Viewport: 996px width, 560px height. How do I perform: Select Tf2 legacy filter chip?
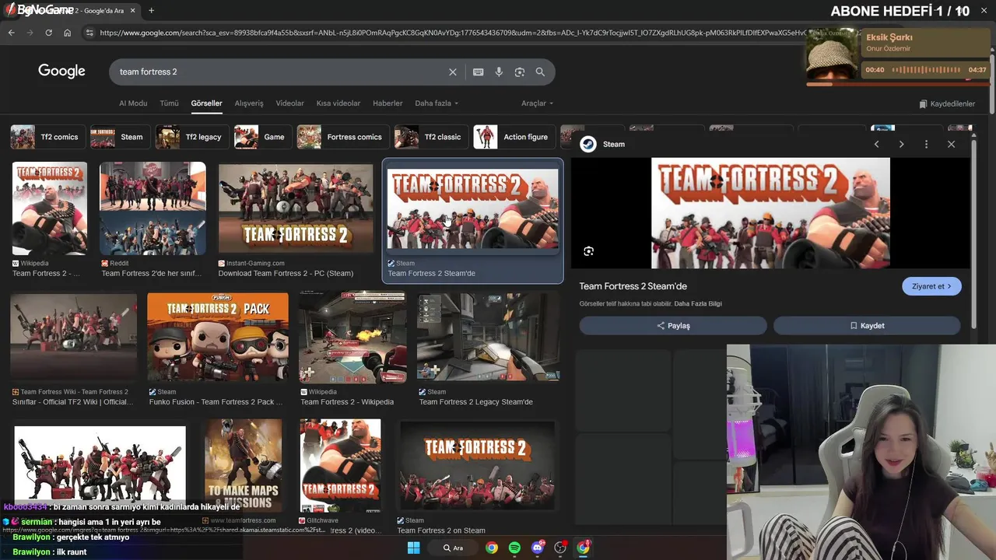pos(191,137)
